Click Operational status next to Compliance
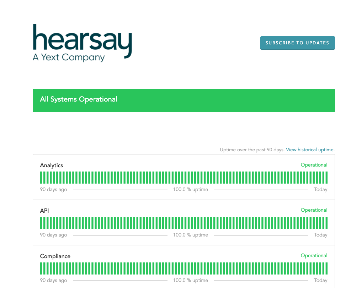 (x=314, y=255)
